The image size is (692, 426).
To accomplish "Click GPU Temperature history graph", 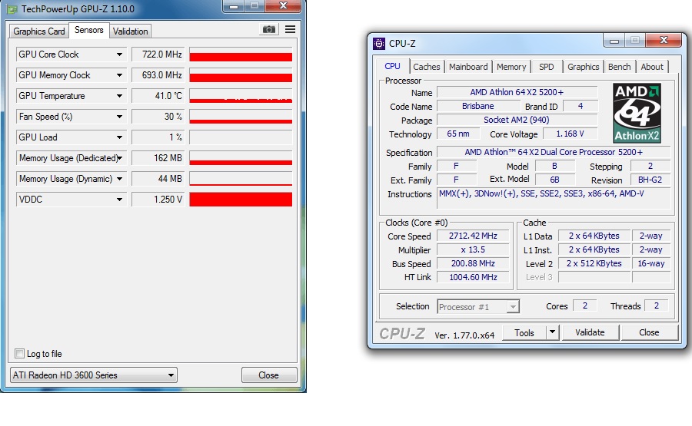I will coord(241,96).
